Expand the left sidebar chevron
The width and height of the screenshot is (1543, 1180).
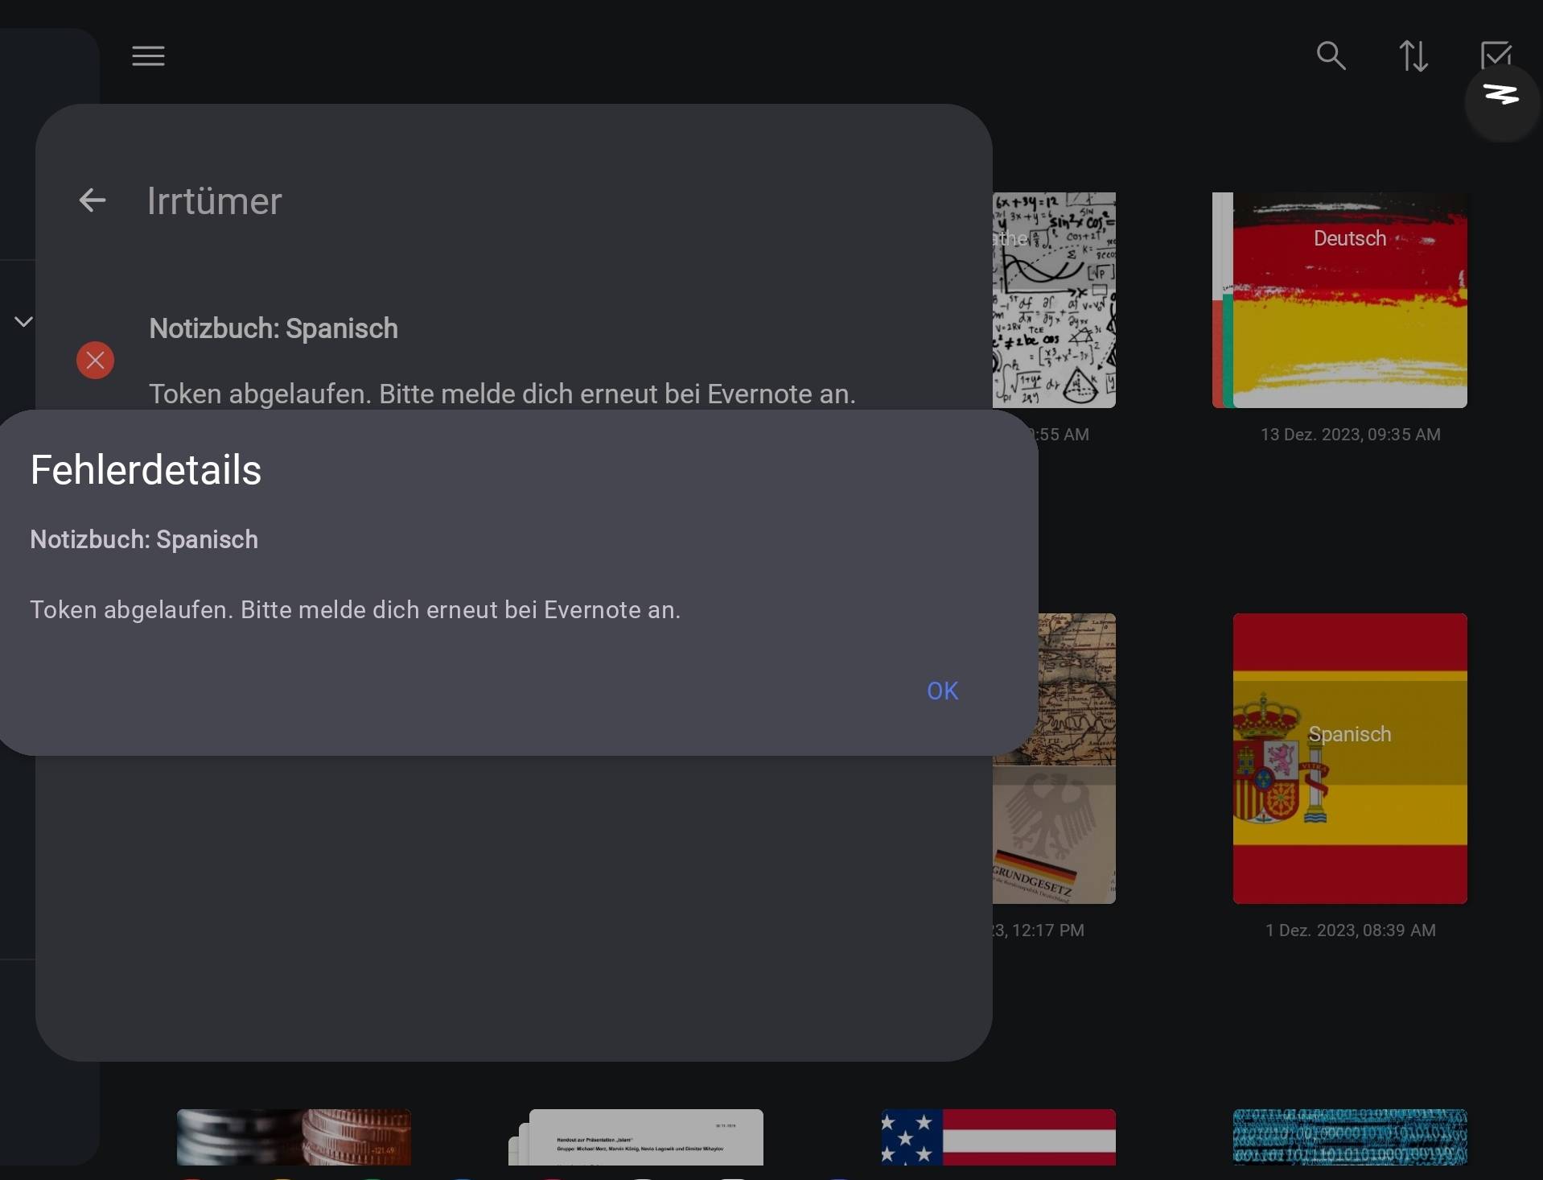[23, 322]
